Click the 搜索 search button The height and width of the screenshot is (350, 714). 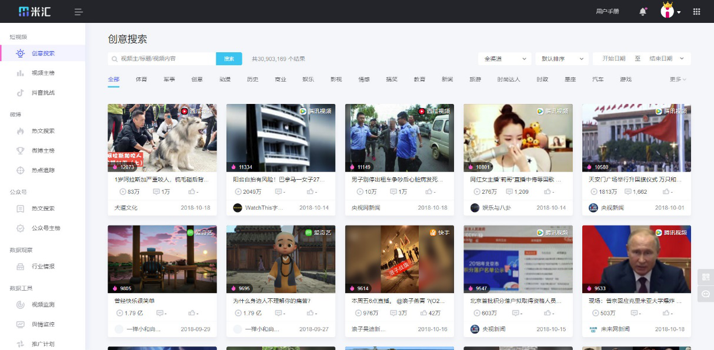point(229,59)
